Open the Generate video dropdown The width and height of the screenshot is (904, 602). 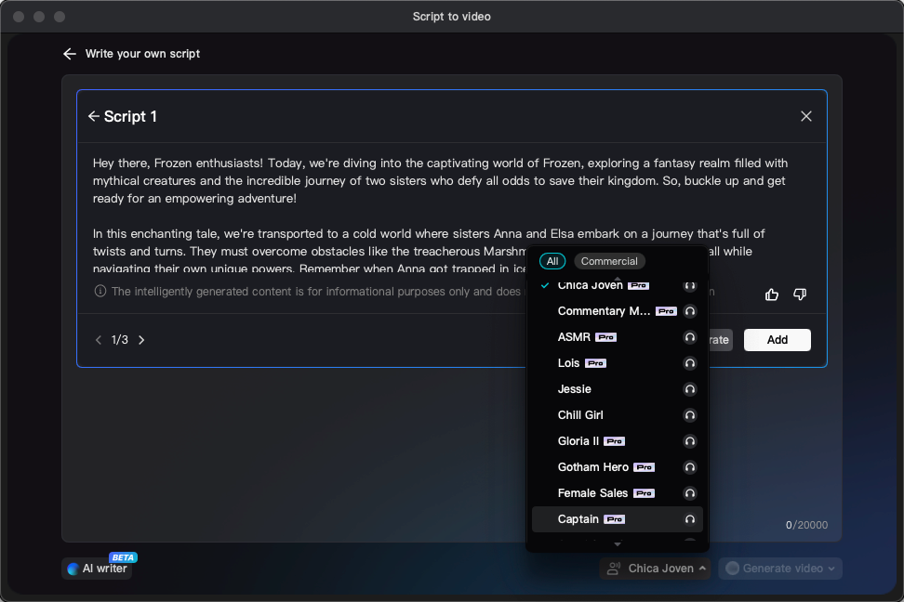coord(780,569)
